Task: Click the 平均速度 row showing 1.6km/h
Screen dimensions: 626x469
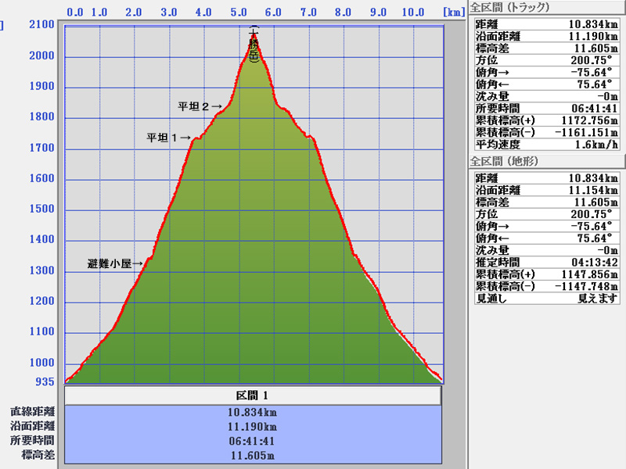Action: [546, 144]
